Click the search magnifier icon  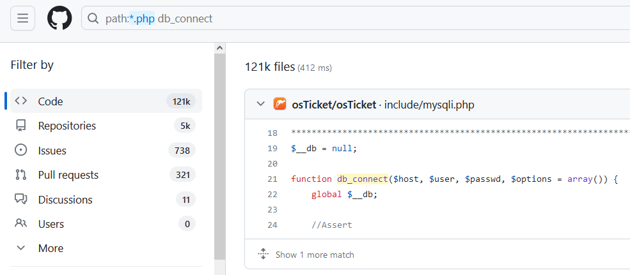click(x=93, y=19)
